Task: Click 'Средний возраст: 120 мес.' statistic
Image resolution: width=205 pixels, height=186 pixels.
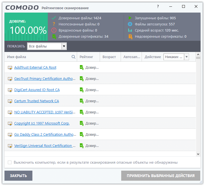Action: click(x=157, y=30)
